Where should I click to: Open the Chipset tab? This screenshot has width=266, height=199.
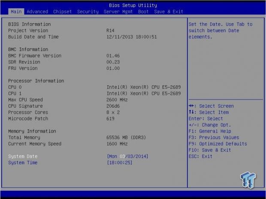pyautogui.click(x=63, y=12)
